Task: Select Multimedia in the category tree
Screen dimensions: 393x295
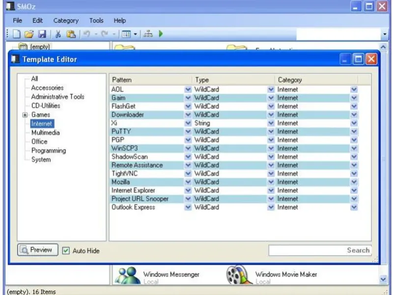Action: [45, 133]
